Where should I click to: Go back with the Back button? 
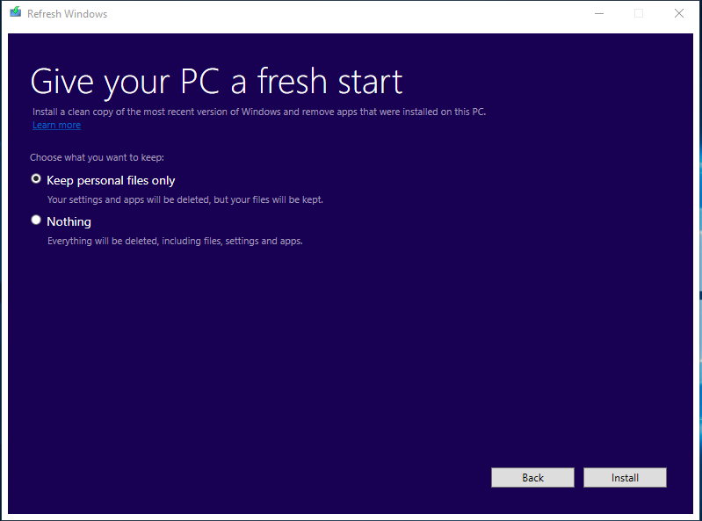tap(532, 478)
